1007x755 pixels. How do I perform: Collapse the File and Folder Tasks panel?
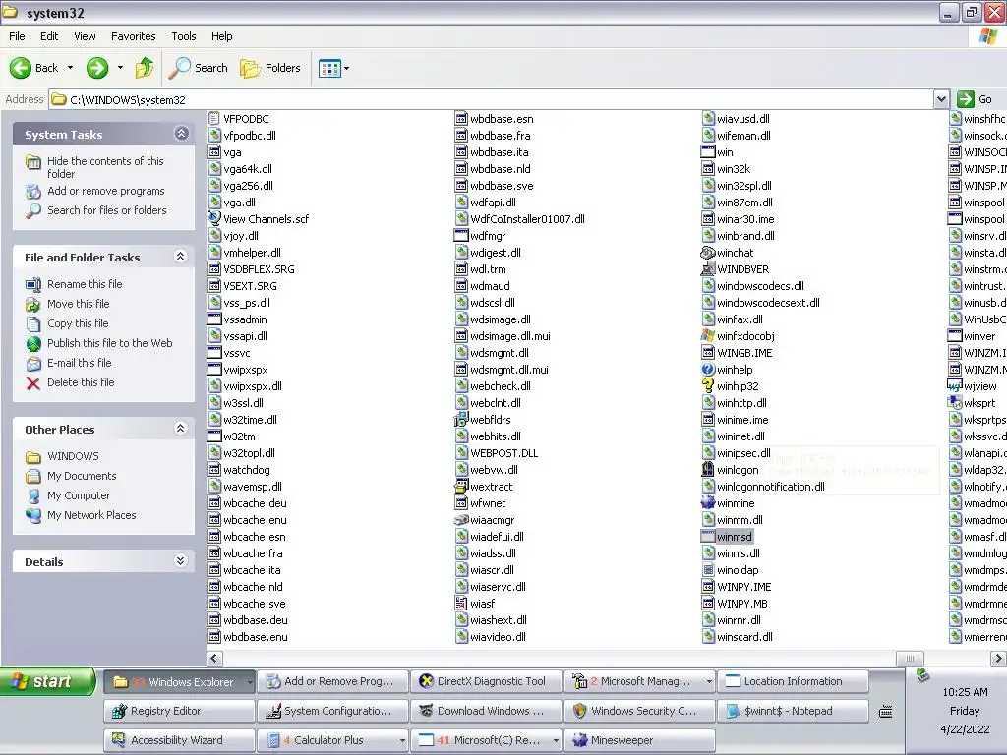coord(181,257)
